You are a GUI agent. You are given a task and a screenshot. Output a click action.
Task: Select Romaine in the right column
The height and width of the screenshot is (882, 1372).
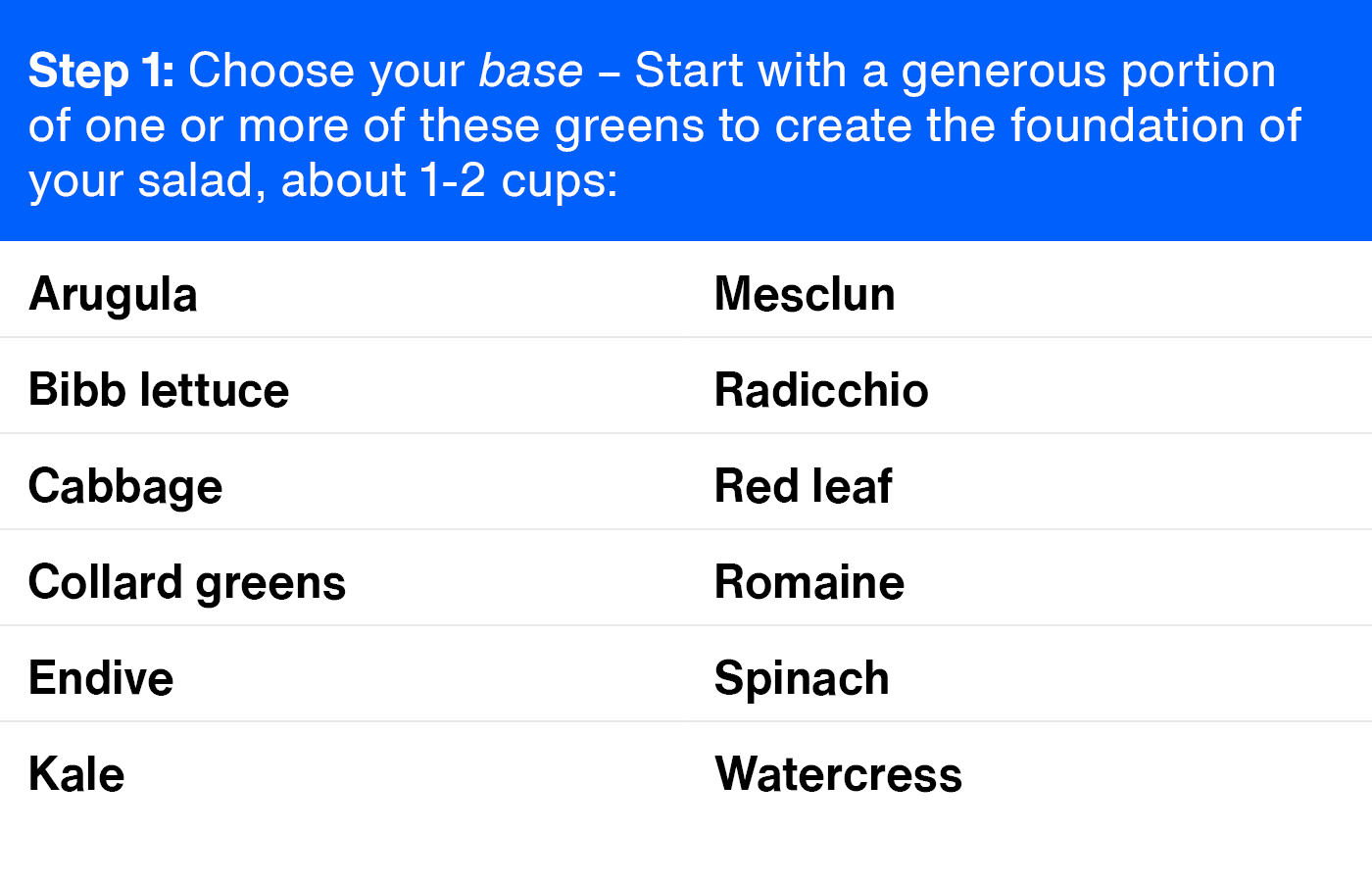coord(809,582)
